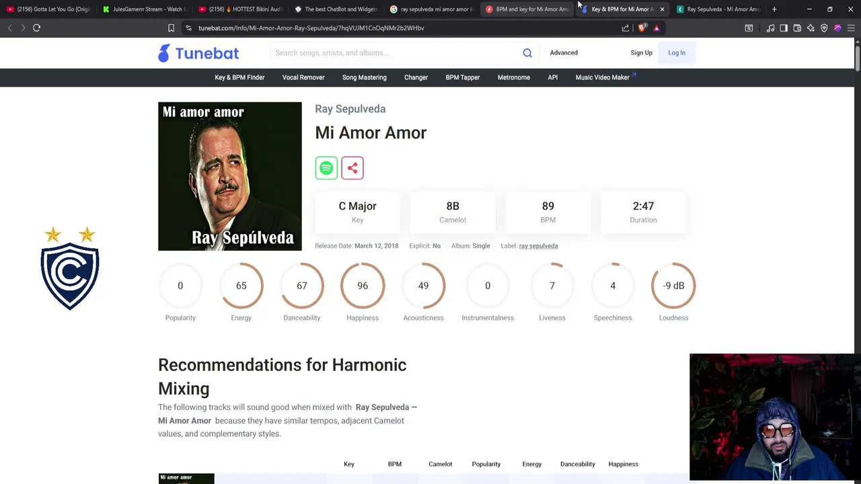This screenshot has width=861, height=484.
Task: Click the Energy 65 circular gauge
Action: (x=241, y=286)
